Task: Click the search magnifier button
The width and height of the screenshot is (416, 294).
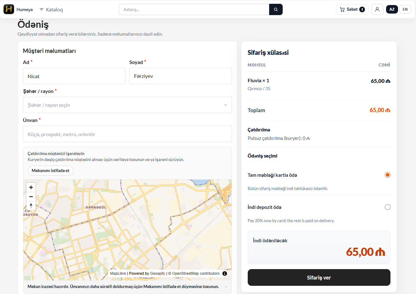Action: 276,9
